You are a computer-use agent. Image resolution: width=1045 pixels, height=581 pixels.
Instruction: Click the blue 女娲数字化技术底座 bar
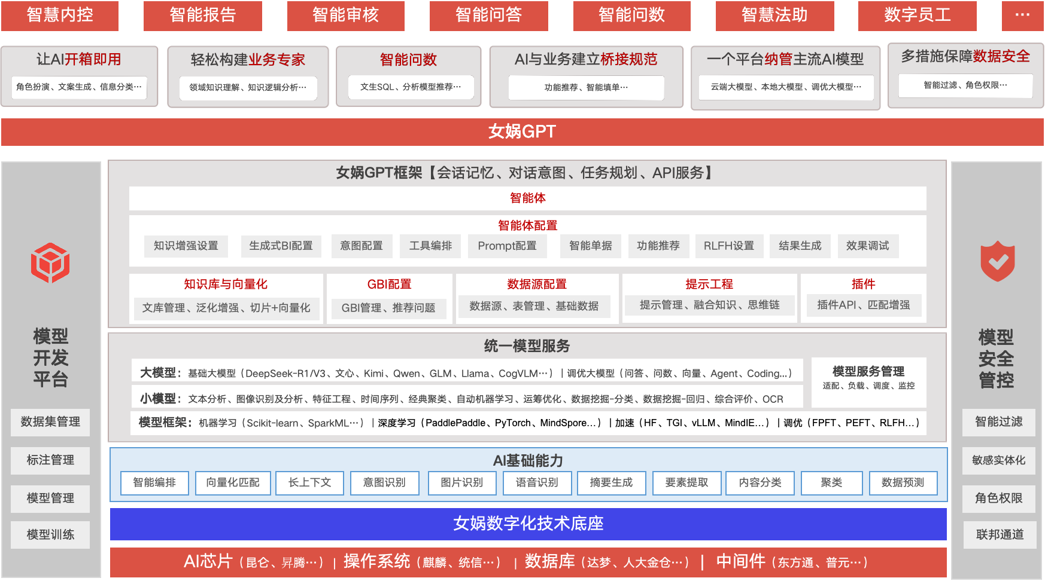point(528,524)
